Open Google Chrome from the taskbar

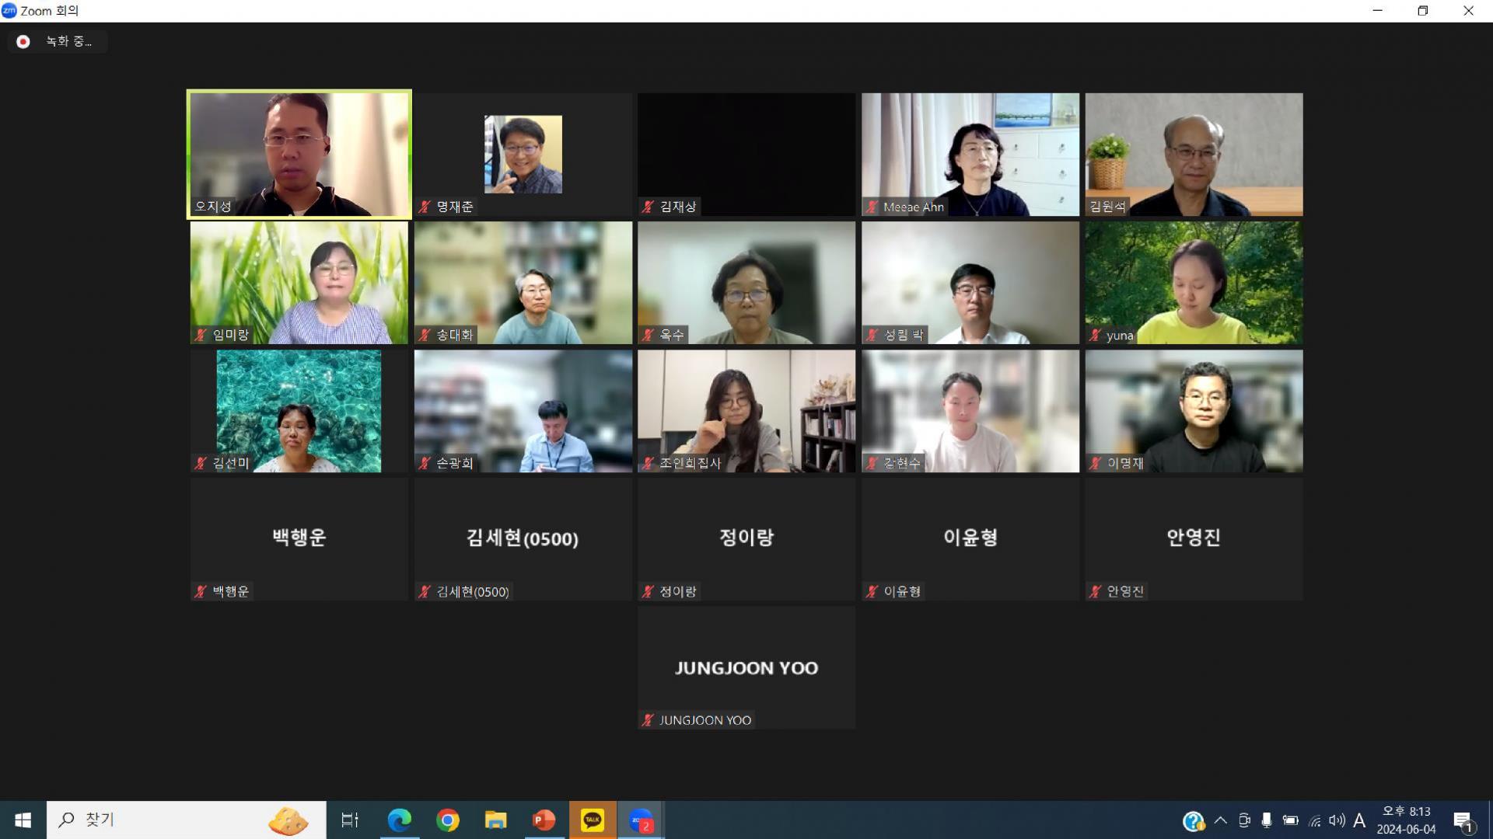(448, 820)
